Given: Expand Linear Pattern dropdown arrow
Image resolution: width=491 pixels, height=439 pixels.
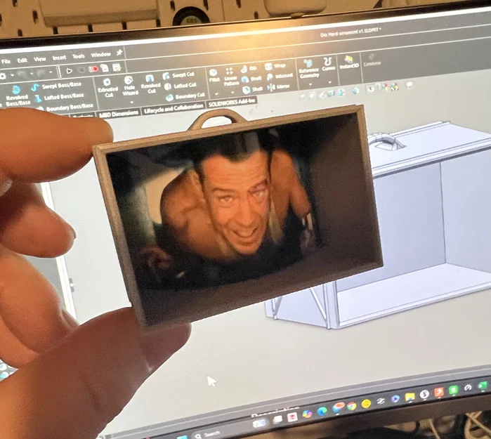Looking at the screenshot, I should (x=232, y=93).
